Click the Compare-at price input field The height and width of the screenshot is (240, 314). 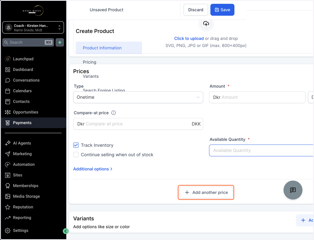(138, 124)
